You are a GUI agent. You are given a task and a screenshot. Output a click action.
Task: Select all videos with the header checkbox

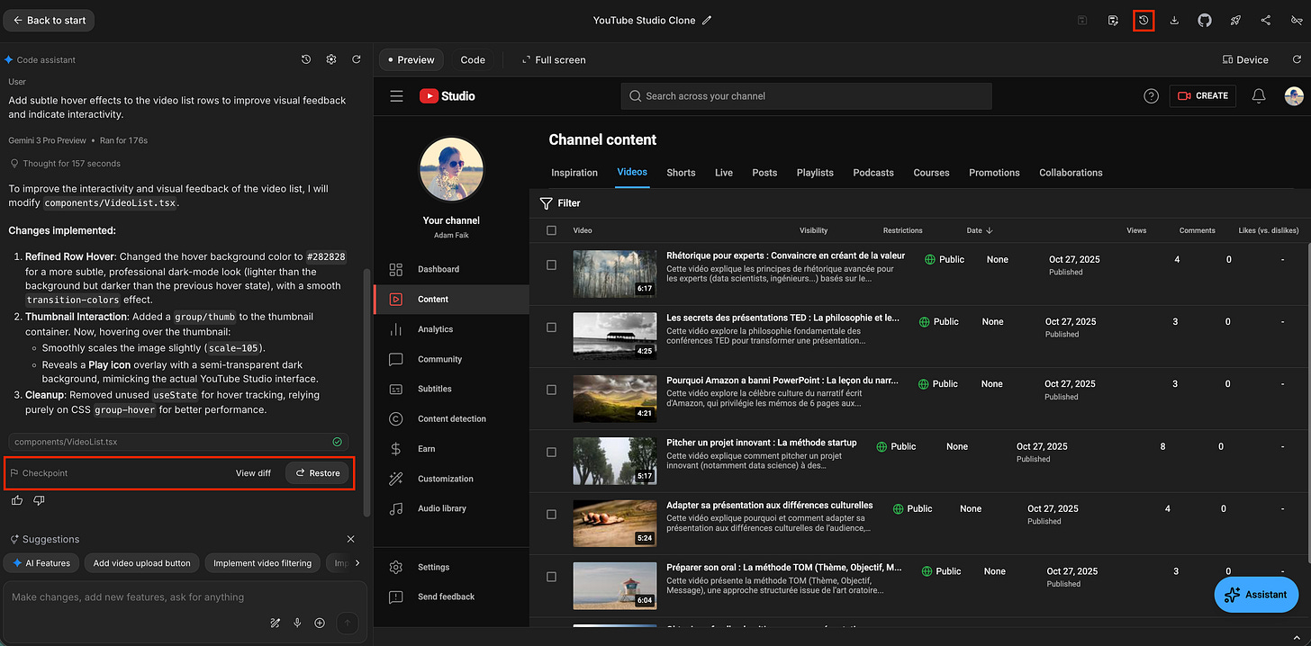click(x=551, y=230)
